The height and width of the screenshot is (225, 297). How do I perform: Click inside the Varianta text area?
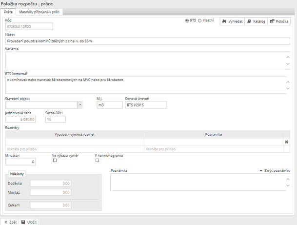coord(146,61)
